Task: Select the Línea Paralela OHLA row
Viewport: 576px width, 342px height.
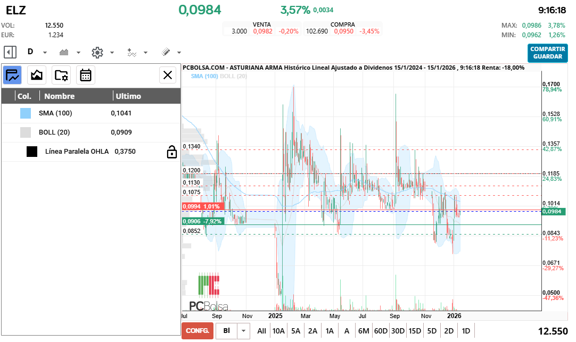Action: coord(91,152)
